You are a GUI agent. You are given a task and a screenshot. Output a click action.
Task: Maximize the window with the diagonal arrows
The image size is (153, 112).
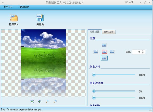pos(145,3)
